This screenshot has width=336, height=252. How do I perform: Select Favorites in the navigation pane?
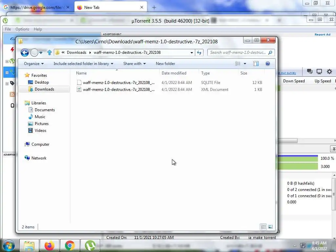pyautogui.click(x=39, y=75)
